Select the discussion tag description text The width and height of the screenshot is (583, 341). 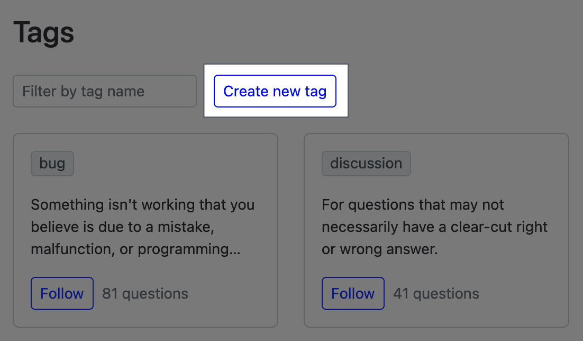coord(434,227)
